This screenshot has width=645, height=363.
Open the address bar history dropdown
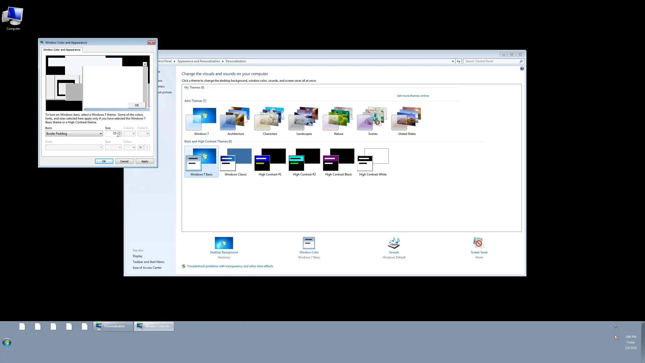tap(453, 61)
